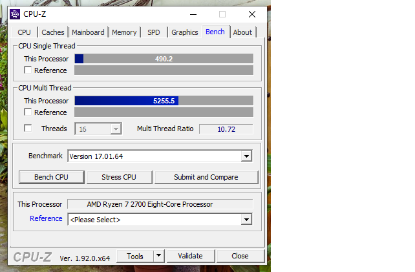Click the Multi Thread score bar 5255.5
This screenshot has height=272, width=415.
coord(164,101)
